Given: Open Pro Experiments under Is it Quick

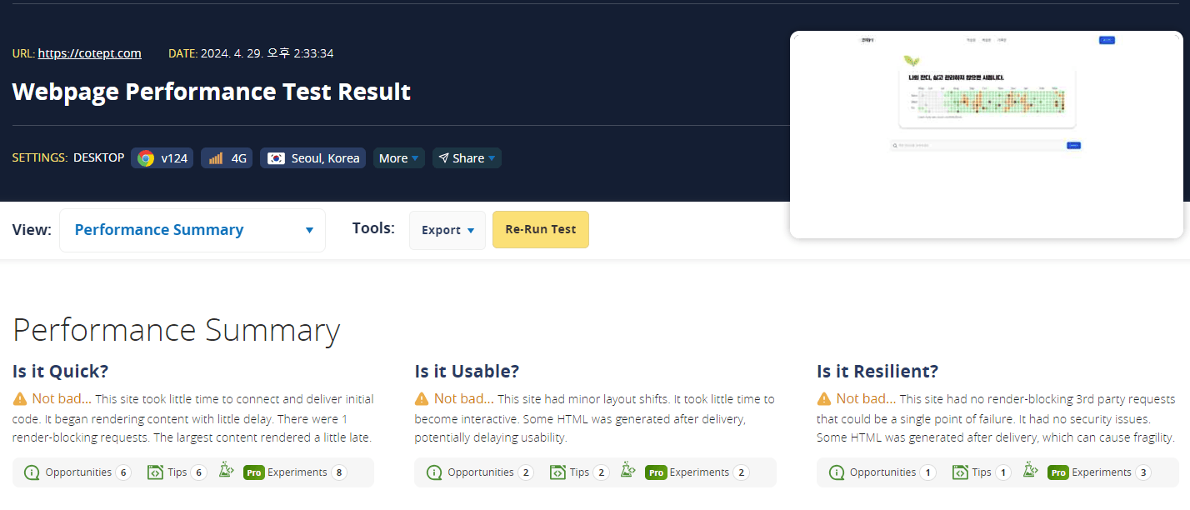Looking at the screenshot, I should coord(283,472).
